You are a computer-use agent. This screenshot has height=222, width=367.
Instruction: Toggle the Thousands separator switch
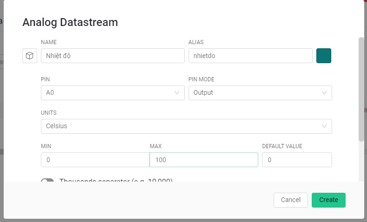click(x=48, y=181)
